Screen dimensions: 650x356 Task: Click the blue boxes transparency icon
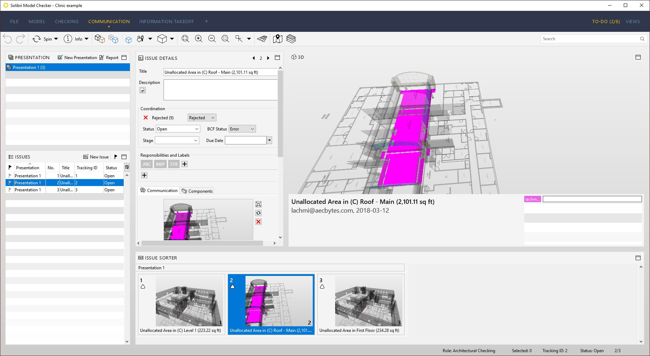click(113, 39)
